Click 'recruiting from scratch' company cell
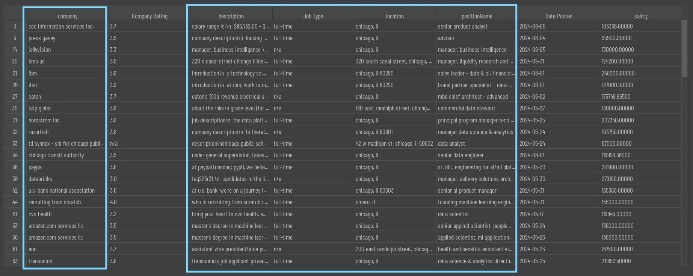This screenshot has width=693, height=276. click(x=67, y=202)
